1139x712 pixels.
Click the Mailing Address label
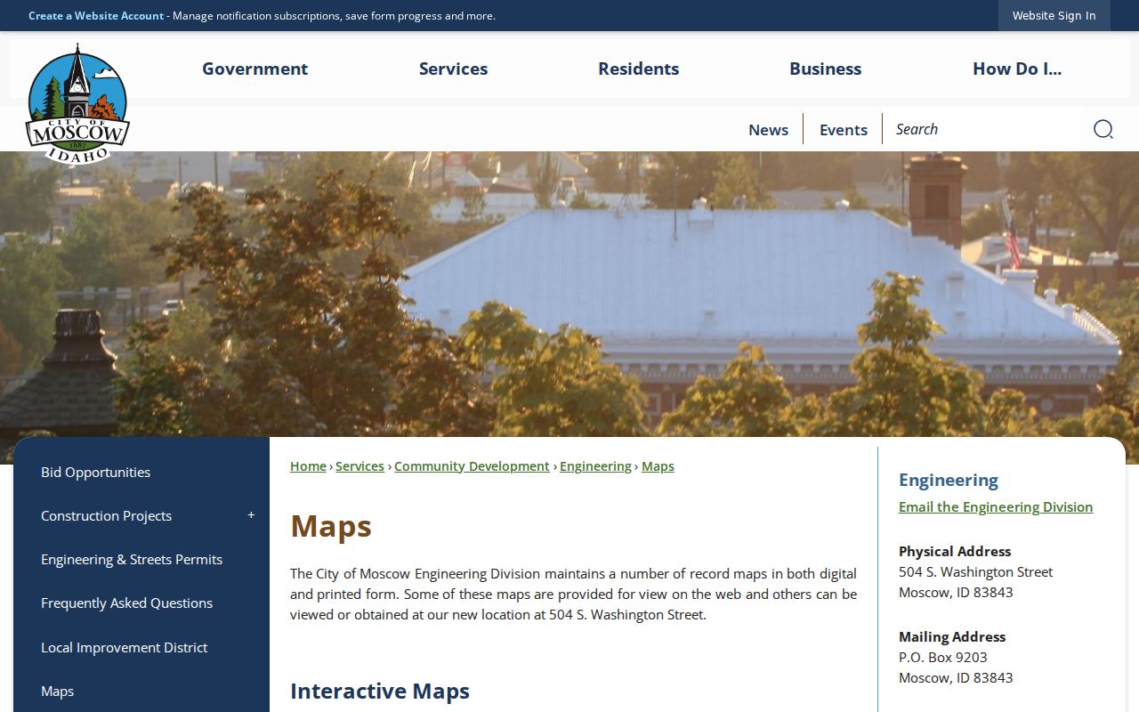[952, 636]
